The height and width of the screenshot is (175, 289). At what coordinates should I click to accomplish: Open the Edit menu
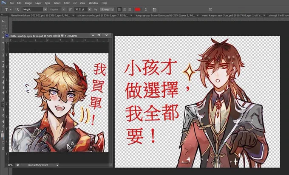tap(19, 3)
